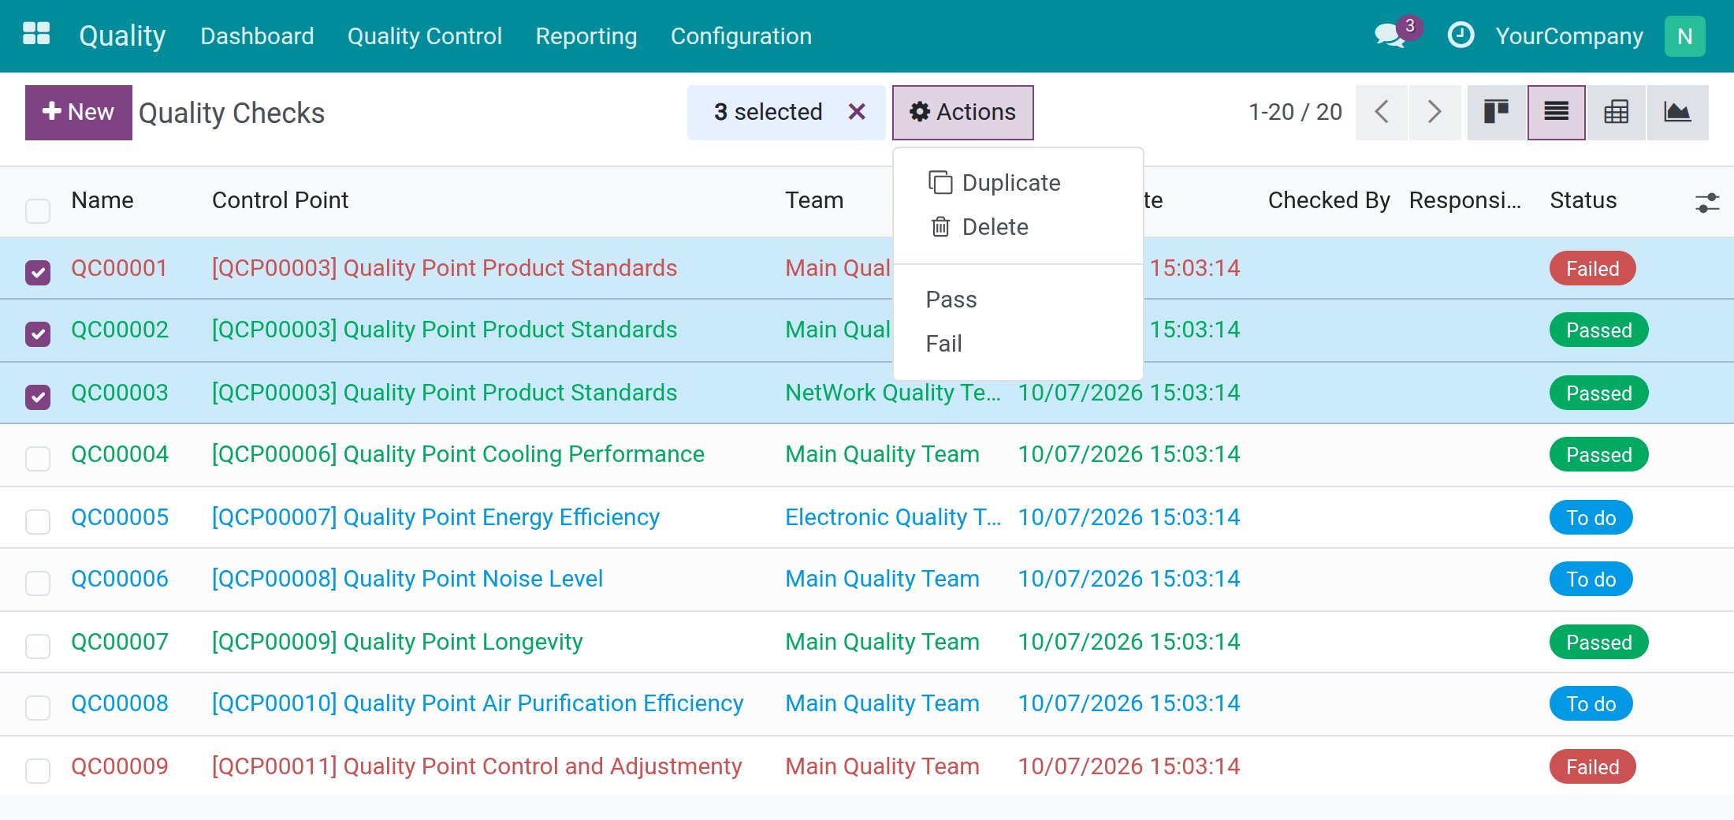Choose Delete from Actions menu
The height and width of the screenshot is (820, 1734).
click(x=1018, y=226)
